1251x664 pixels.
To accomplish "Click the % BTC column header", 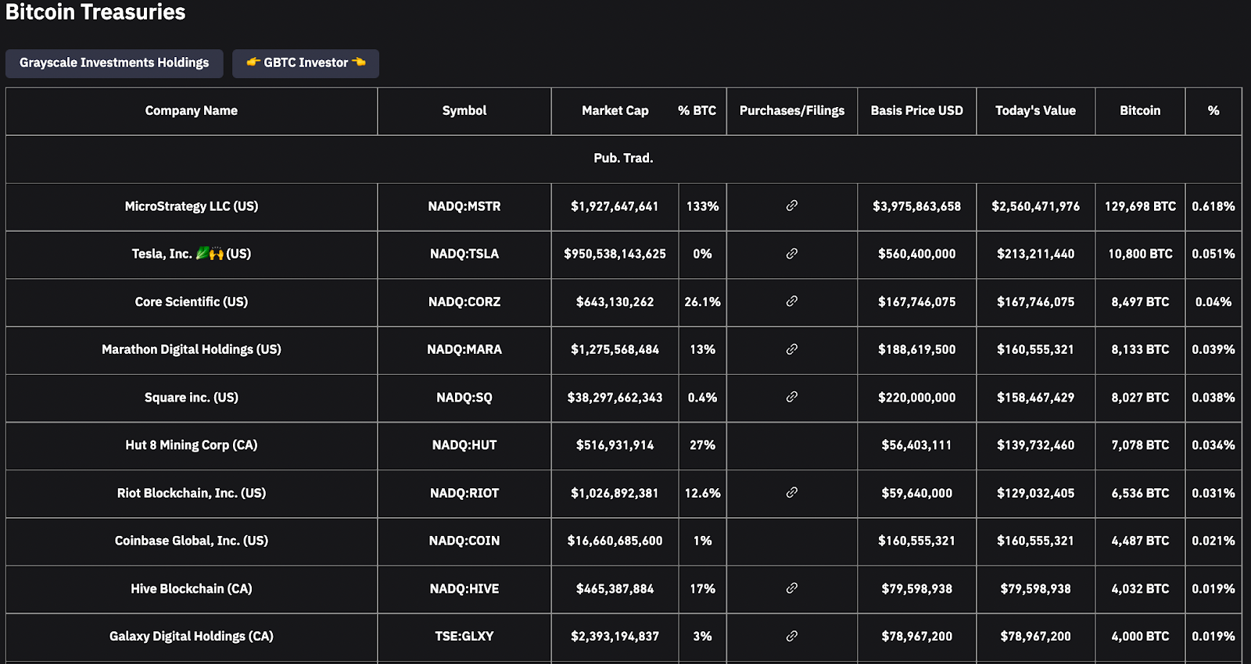I will (x=697, y=111).
